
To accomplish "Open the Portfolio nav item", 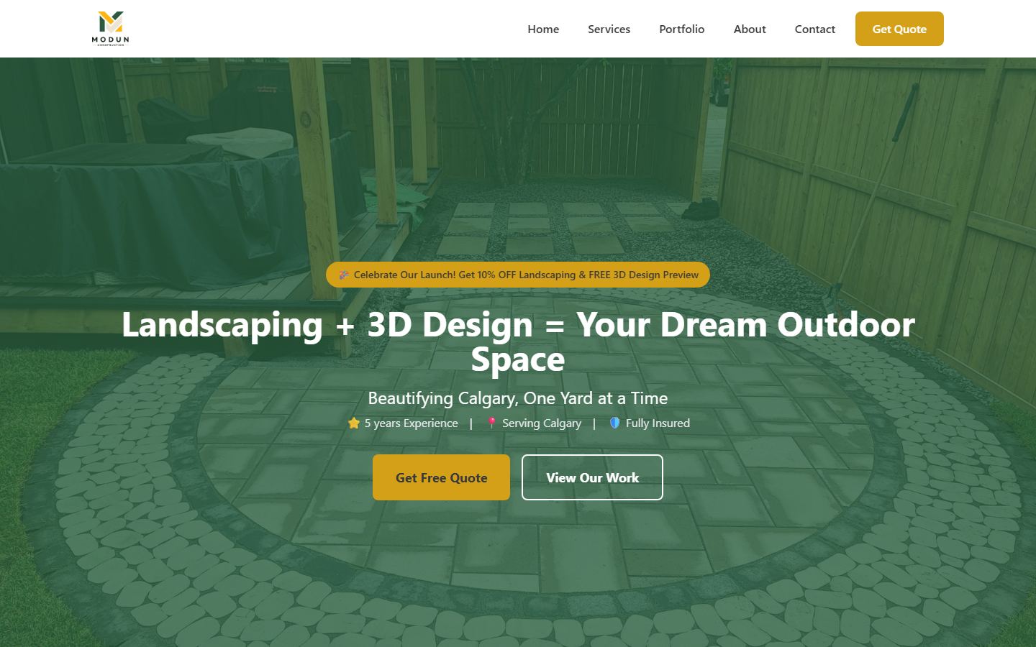I will pos(682,29).
